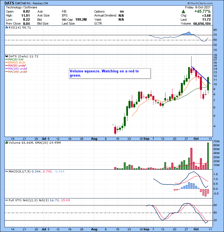Click the Friday 8-Oct-2021 date

[x=198, y=7]
